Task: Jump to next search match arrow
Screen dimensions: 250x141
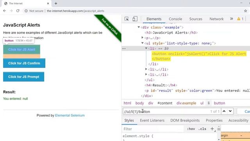Action: [230, 111]
